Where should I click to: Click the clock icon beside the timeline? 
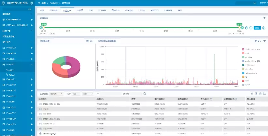(247, 28)
